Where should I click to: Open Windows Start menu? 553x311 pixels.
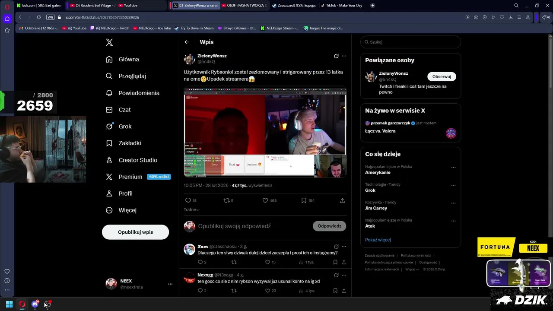[9, 304]
